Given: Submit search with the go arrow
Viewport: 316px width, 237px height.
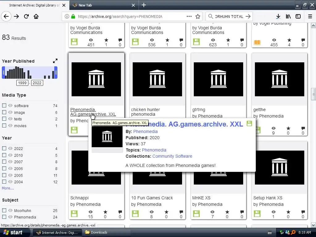Looking at the screenshot, I should click(248, 16).
